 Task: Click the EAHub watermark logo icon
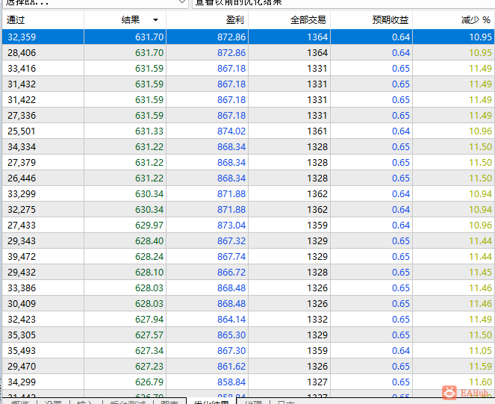pos(449,393)
